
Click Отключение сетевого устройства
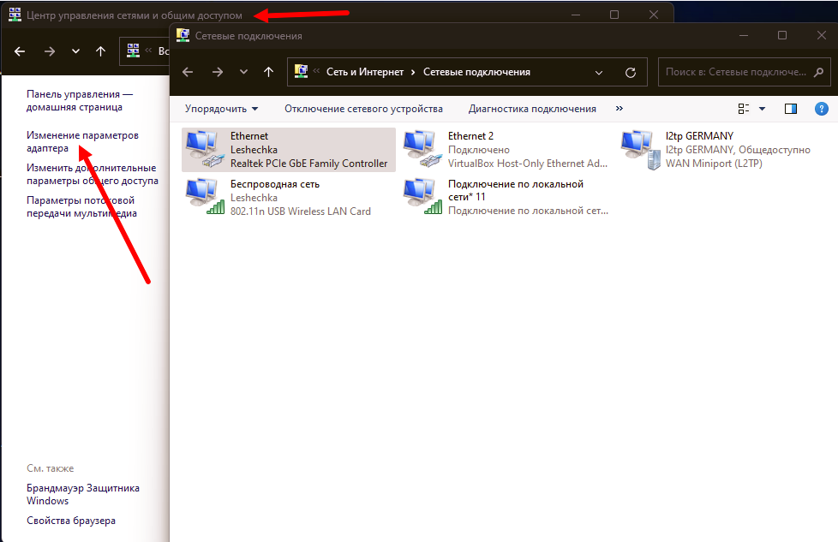363,109
